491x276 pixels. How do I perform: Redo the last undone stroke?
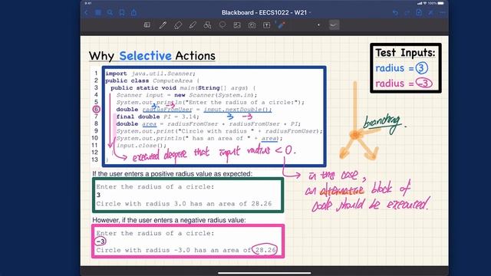[407, 13]
